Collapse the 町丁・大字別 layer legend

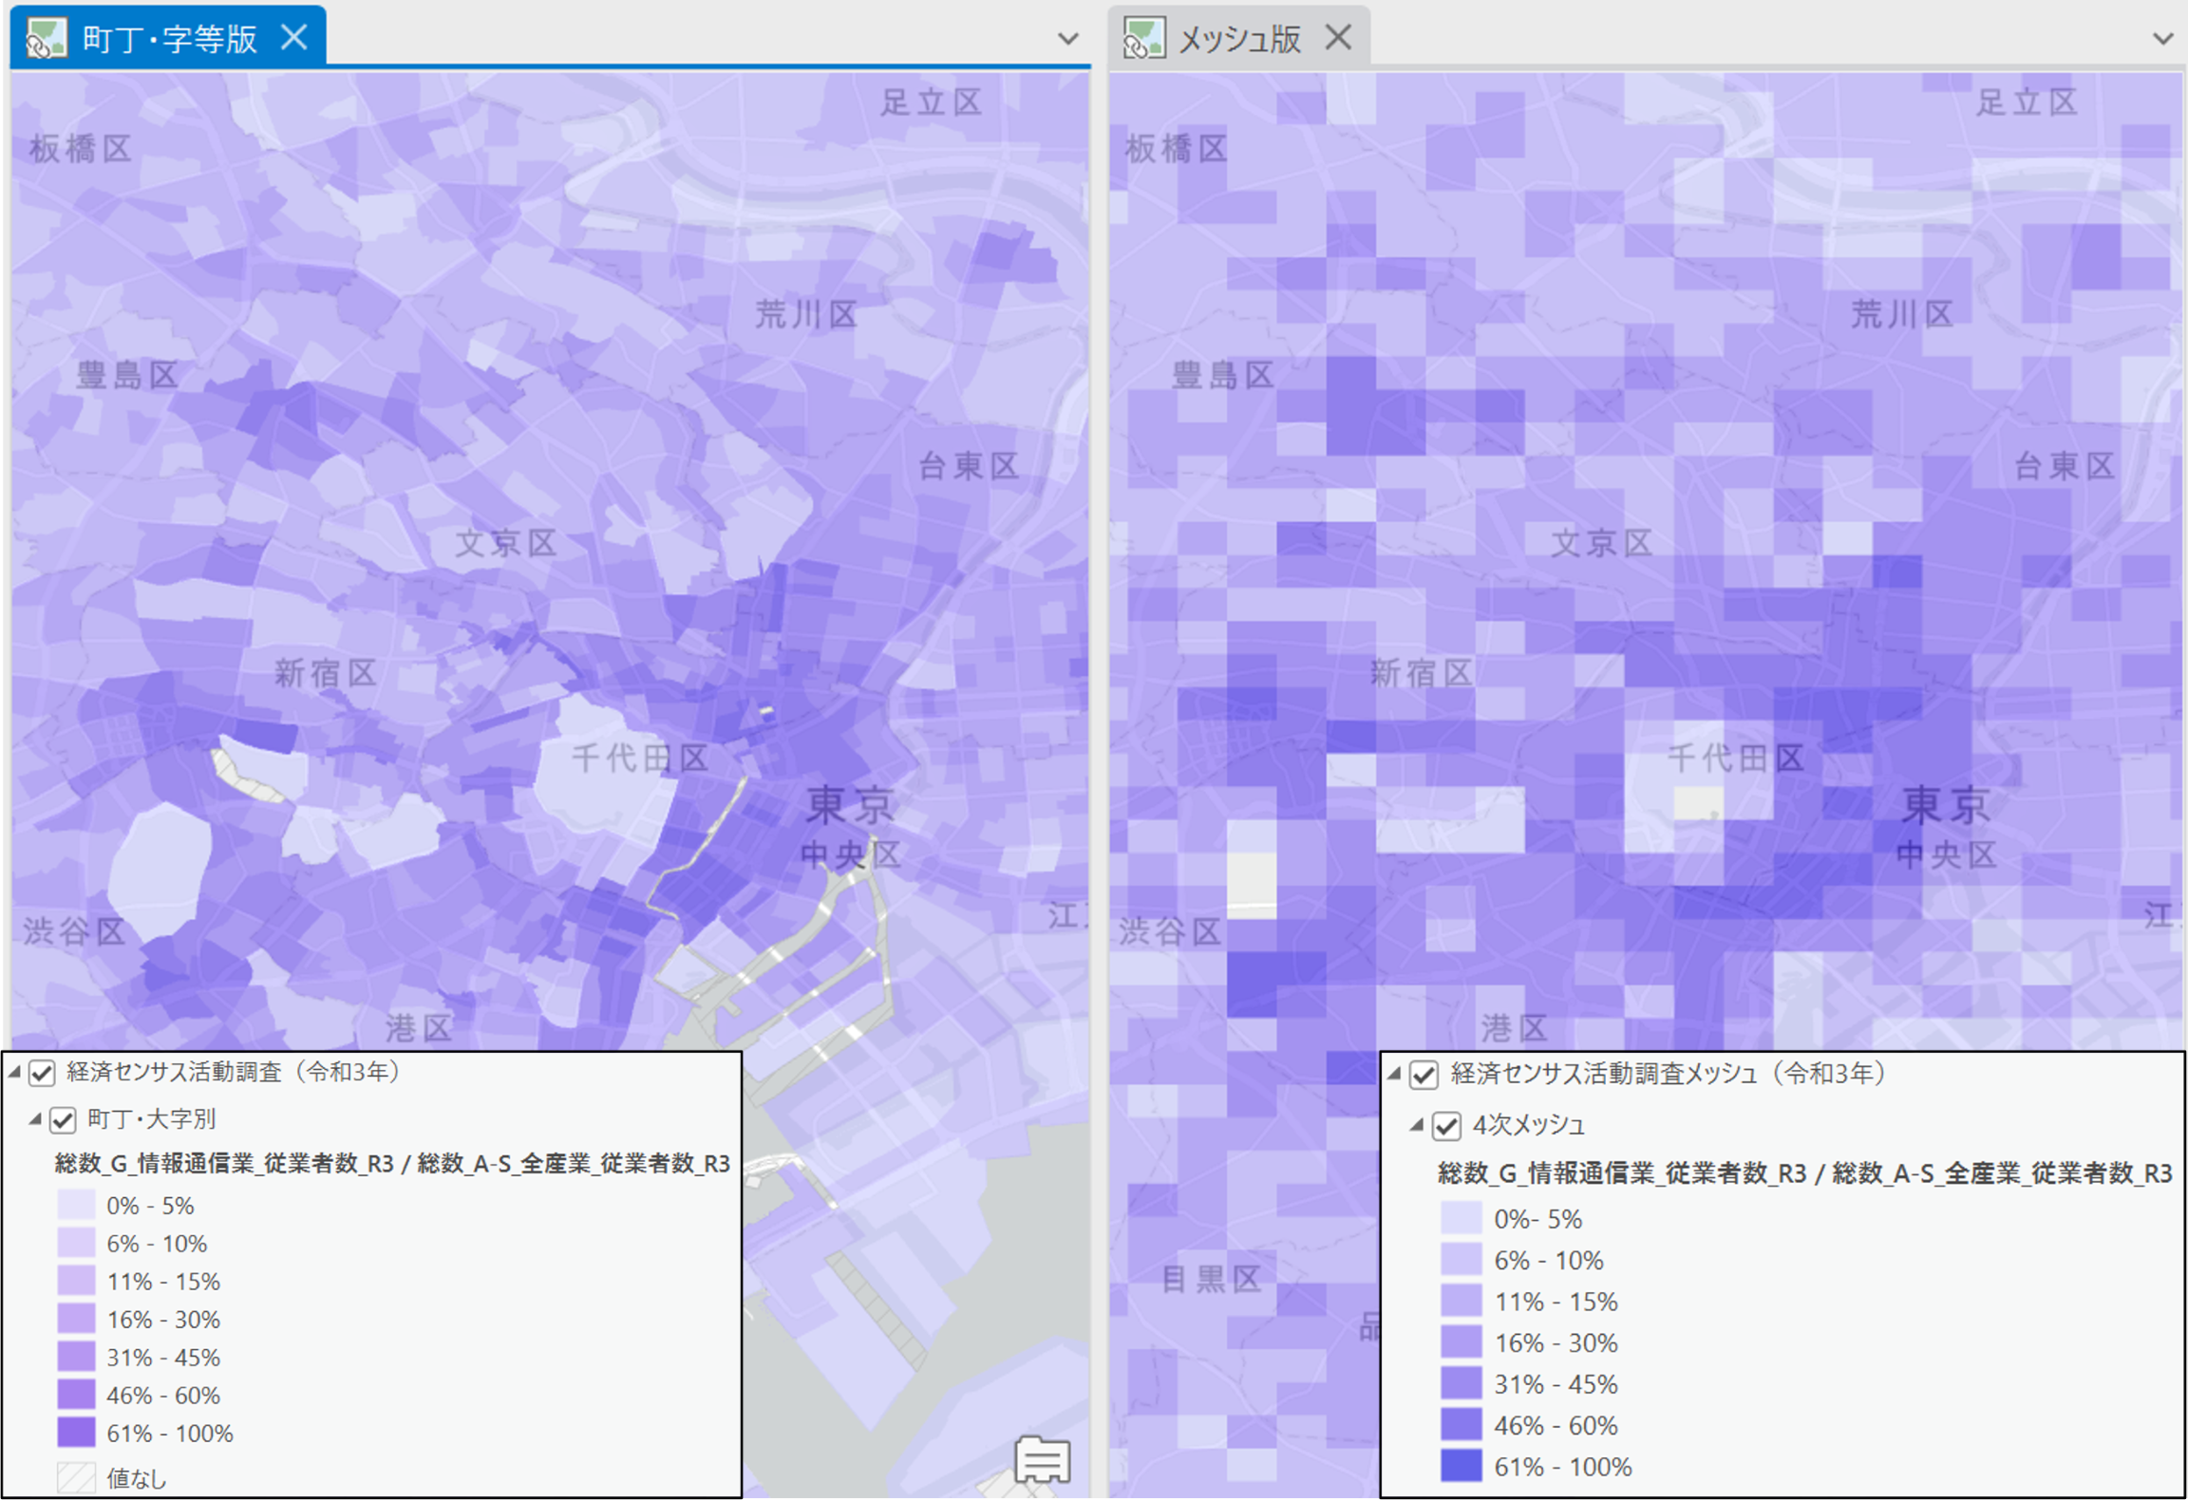(x=35, y=1119)
